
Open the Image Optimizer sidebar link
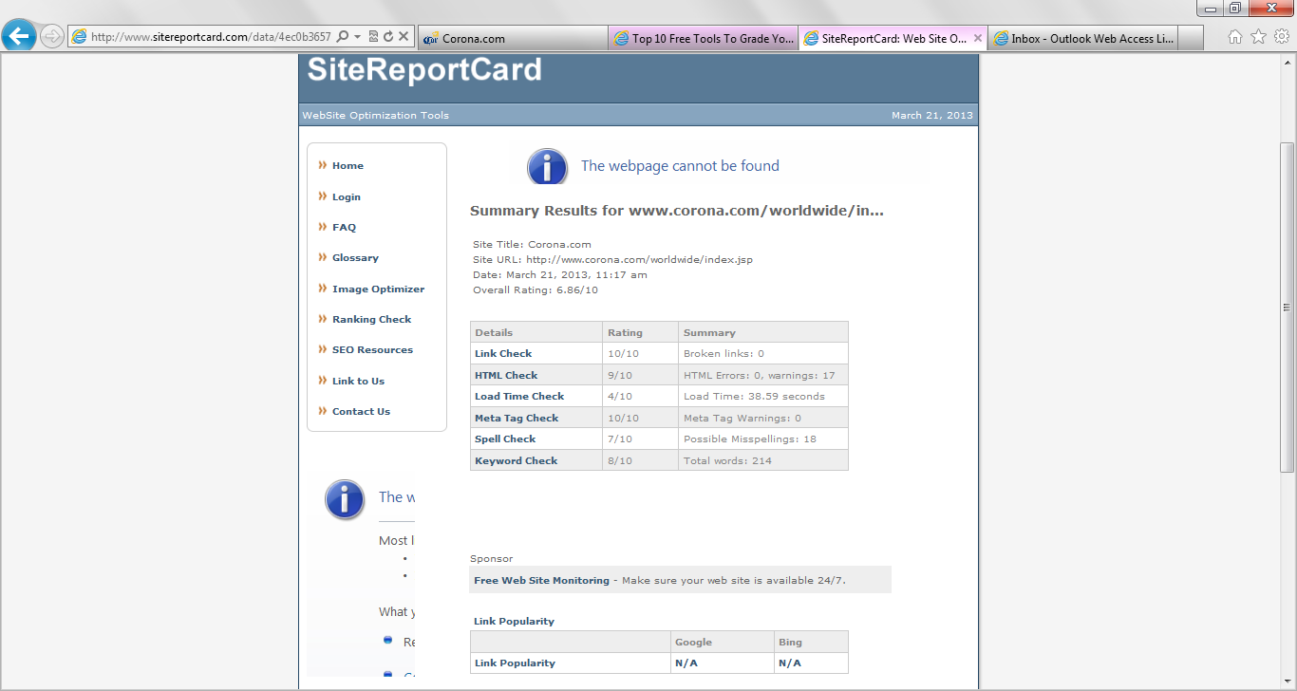tap(378, 289)
